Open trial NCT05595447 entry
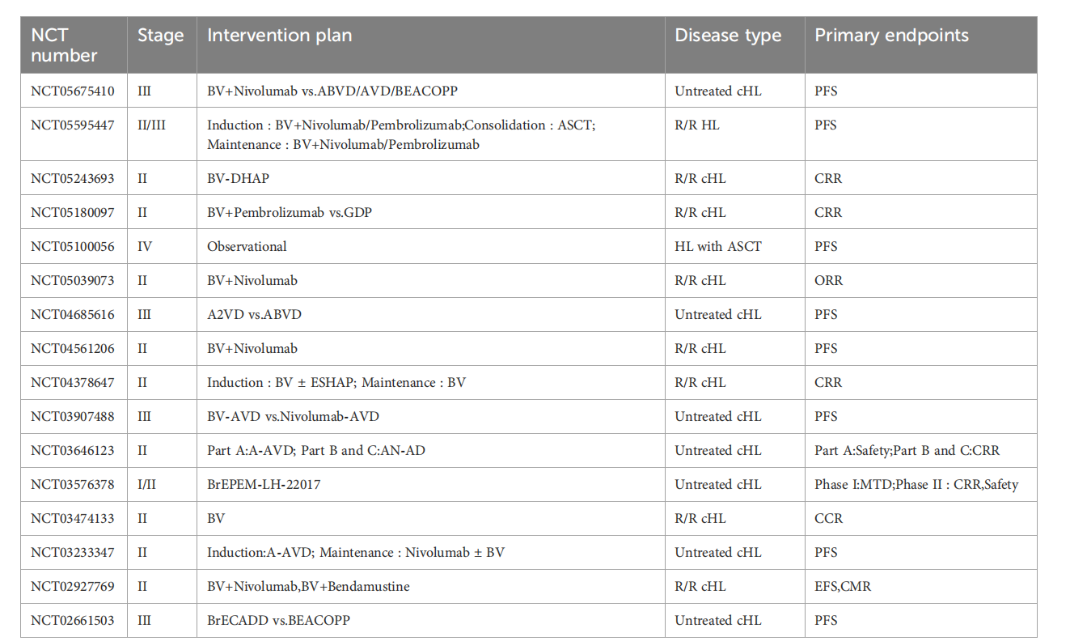Screen dimensions: 1070x641 tap(73, 125)
